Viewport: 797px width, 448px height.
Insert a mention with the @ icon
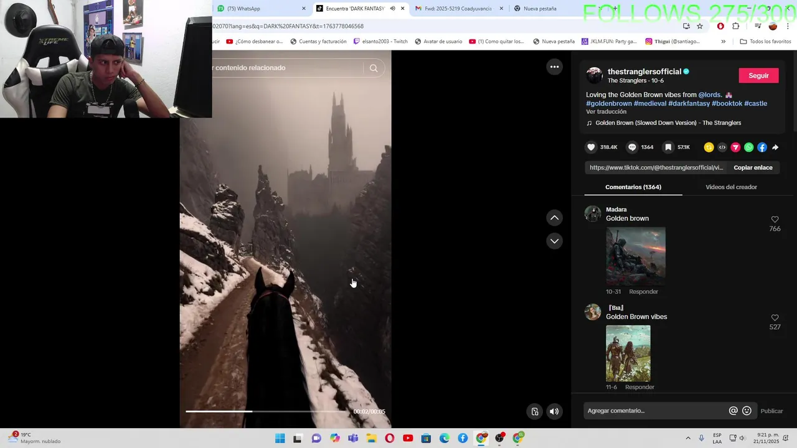pos(733,411)
